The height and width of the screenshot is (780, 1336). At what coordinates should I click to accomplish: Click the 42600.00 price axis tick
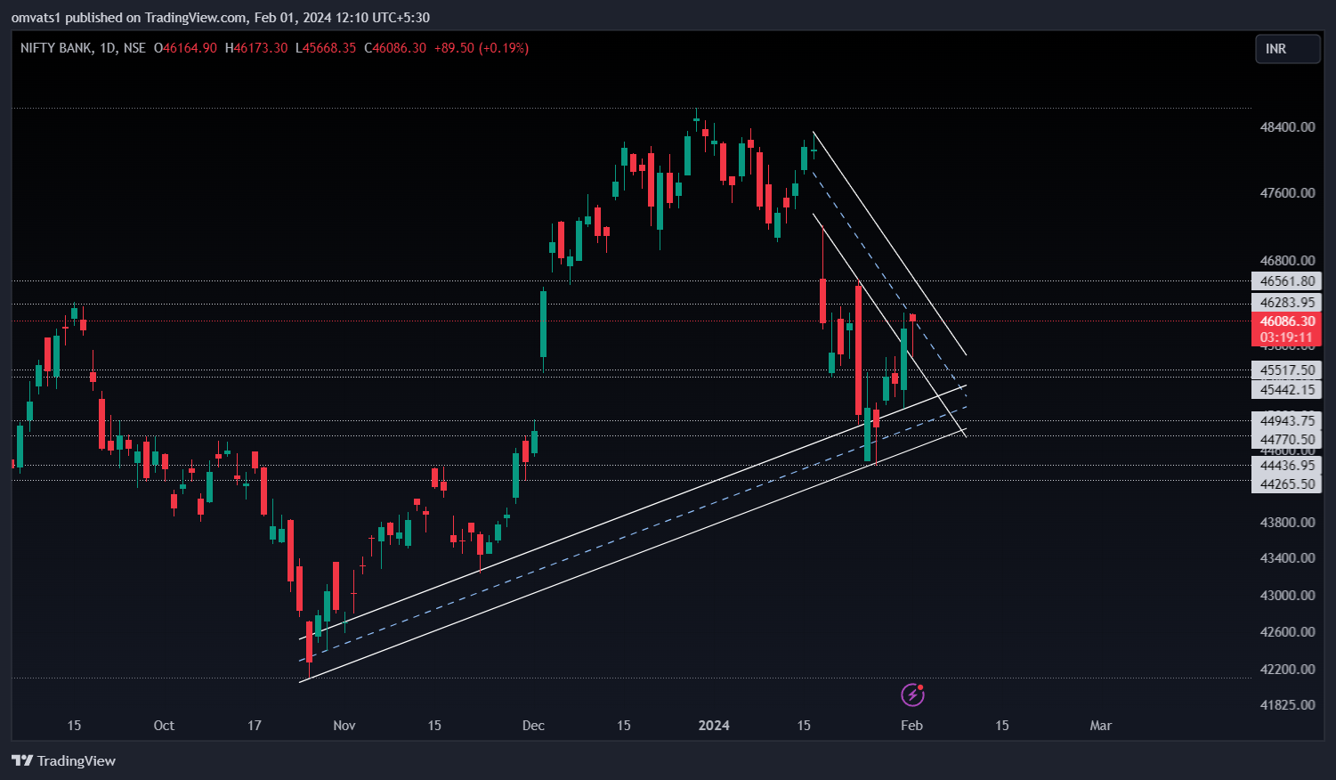click(x=1287, y=632)
